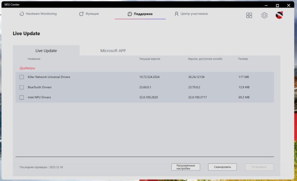Click online version 23.70.0.2
Screen dimensions: 297x181
point(194,87)
